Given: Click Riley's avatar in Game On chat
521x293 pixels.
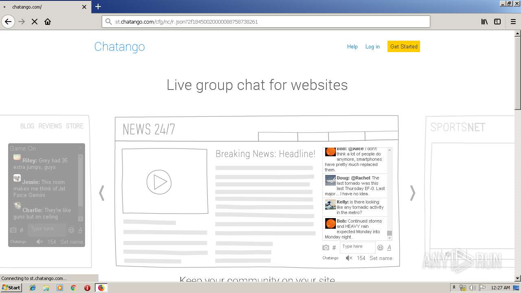Looking at the screenshot, I should coord(17,157).
